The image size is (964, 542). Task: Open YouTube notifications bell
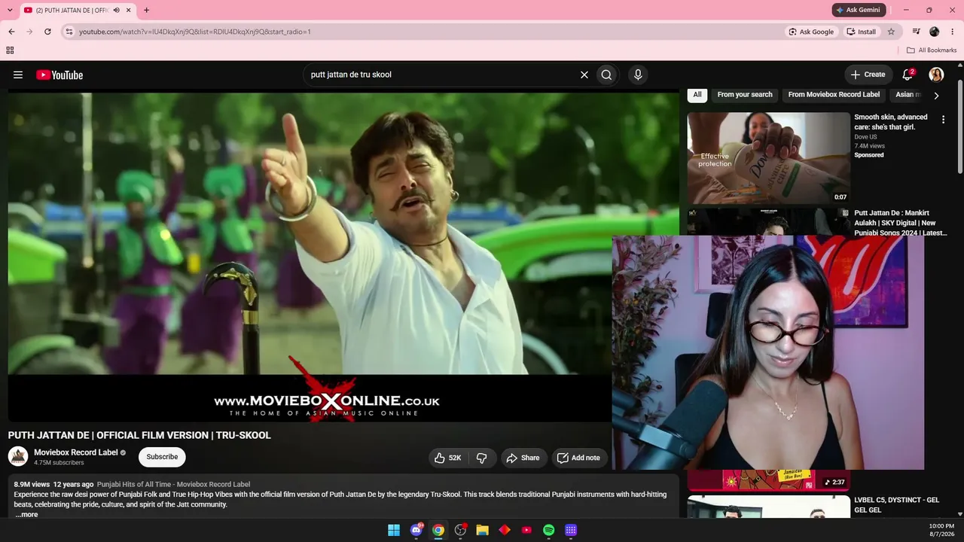click(x=908, y=75)
